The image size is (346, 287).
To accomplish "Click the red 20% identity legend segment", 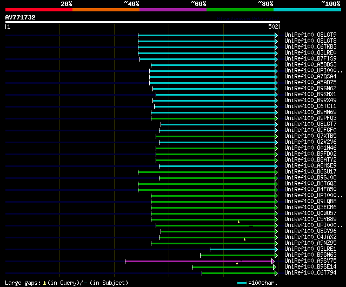I will (39, 10).
